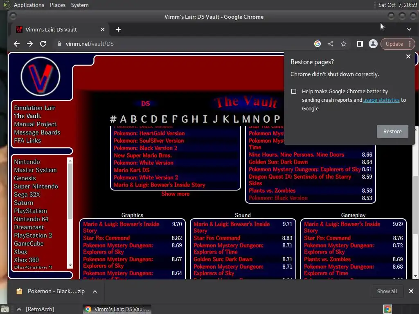419x314 pixels.
Task: Open the Google search icon in address bar
Action: pos(317,44)
